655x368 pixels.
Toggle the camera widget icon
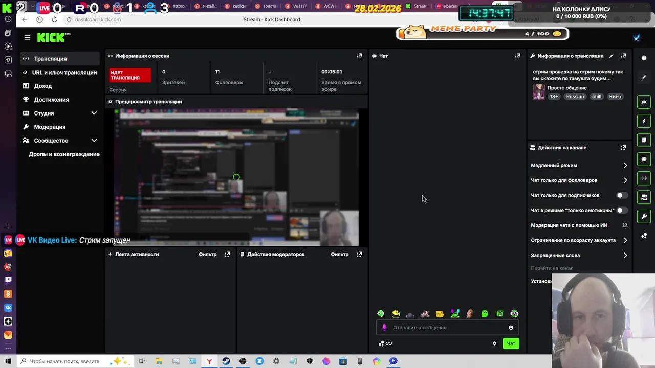pyautogui.click(x=644, y=197)
